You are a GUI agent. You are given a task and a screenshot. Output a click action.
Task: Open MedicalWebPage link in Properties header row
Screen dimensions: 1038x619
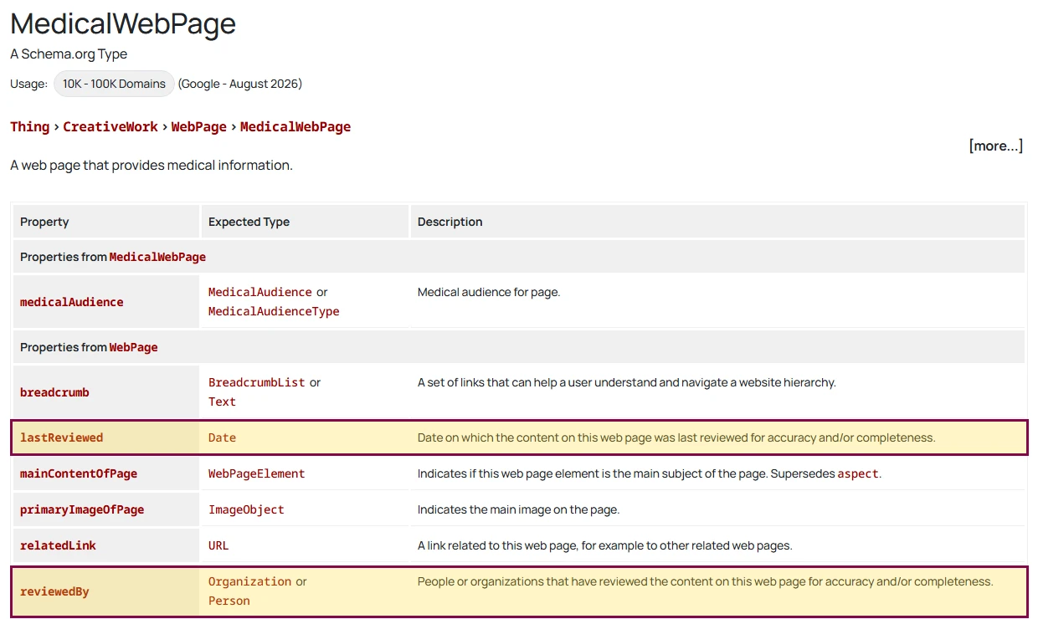157,257
